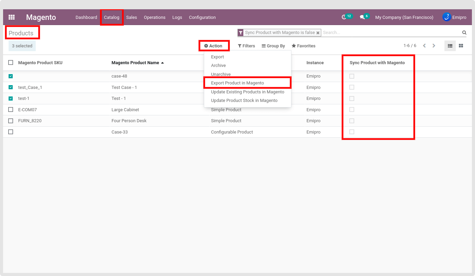Go to next page arrow
The width and height of the screenshot is (475, 276).
tap(434, 46)
